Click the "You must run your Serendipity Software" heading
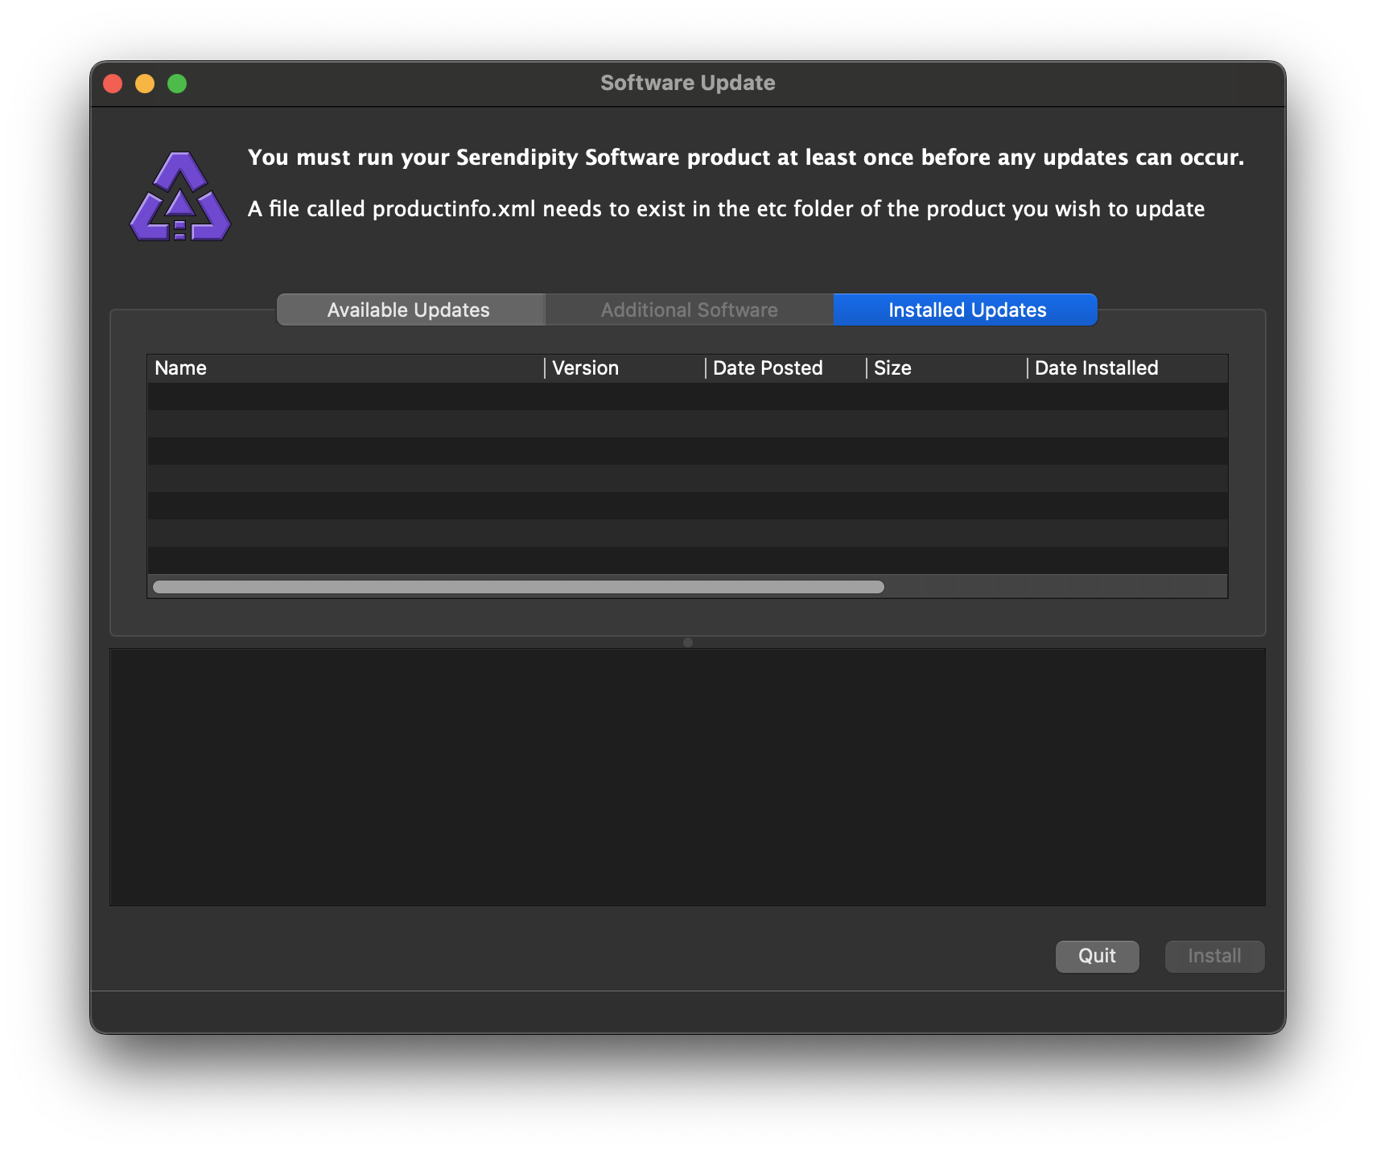The image size is (1376, 1153). click(746, 158)
